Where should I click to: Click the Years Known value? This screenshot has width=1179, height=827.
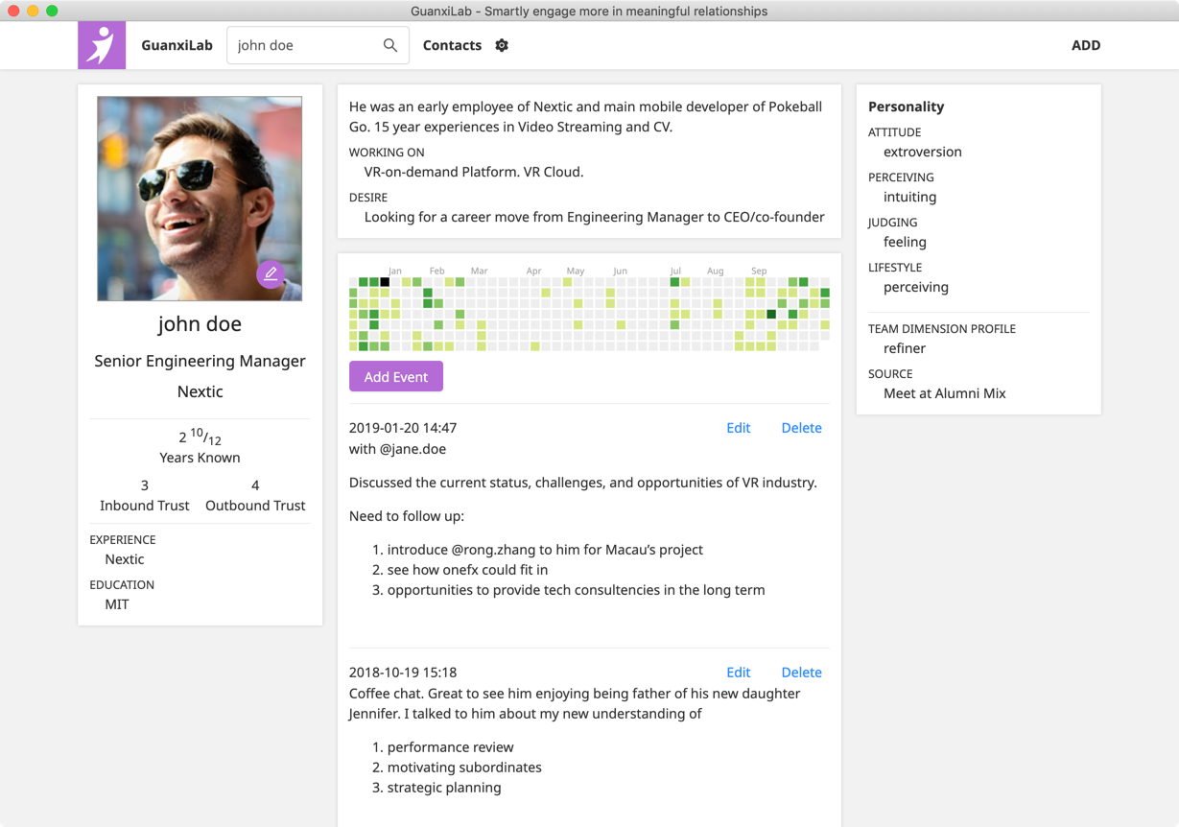[x=200, y=437]
